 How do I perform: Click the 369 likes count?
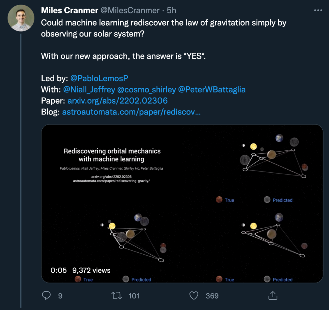212,296
